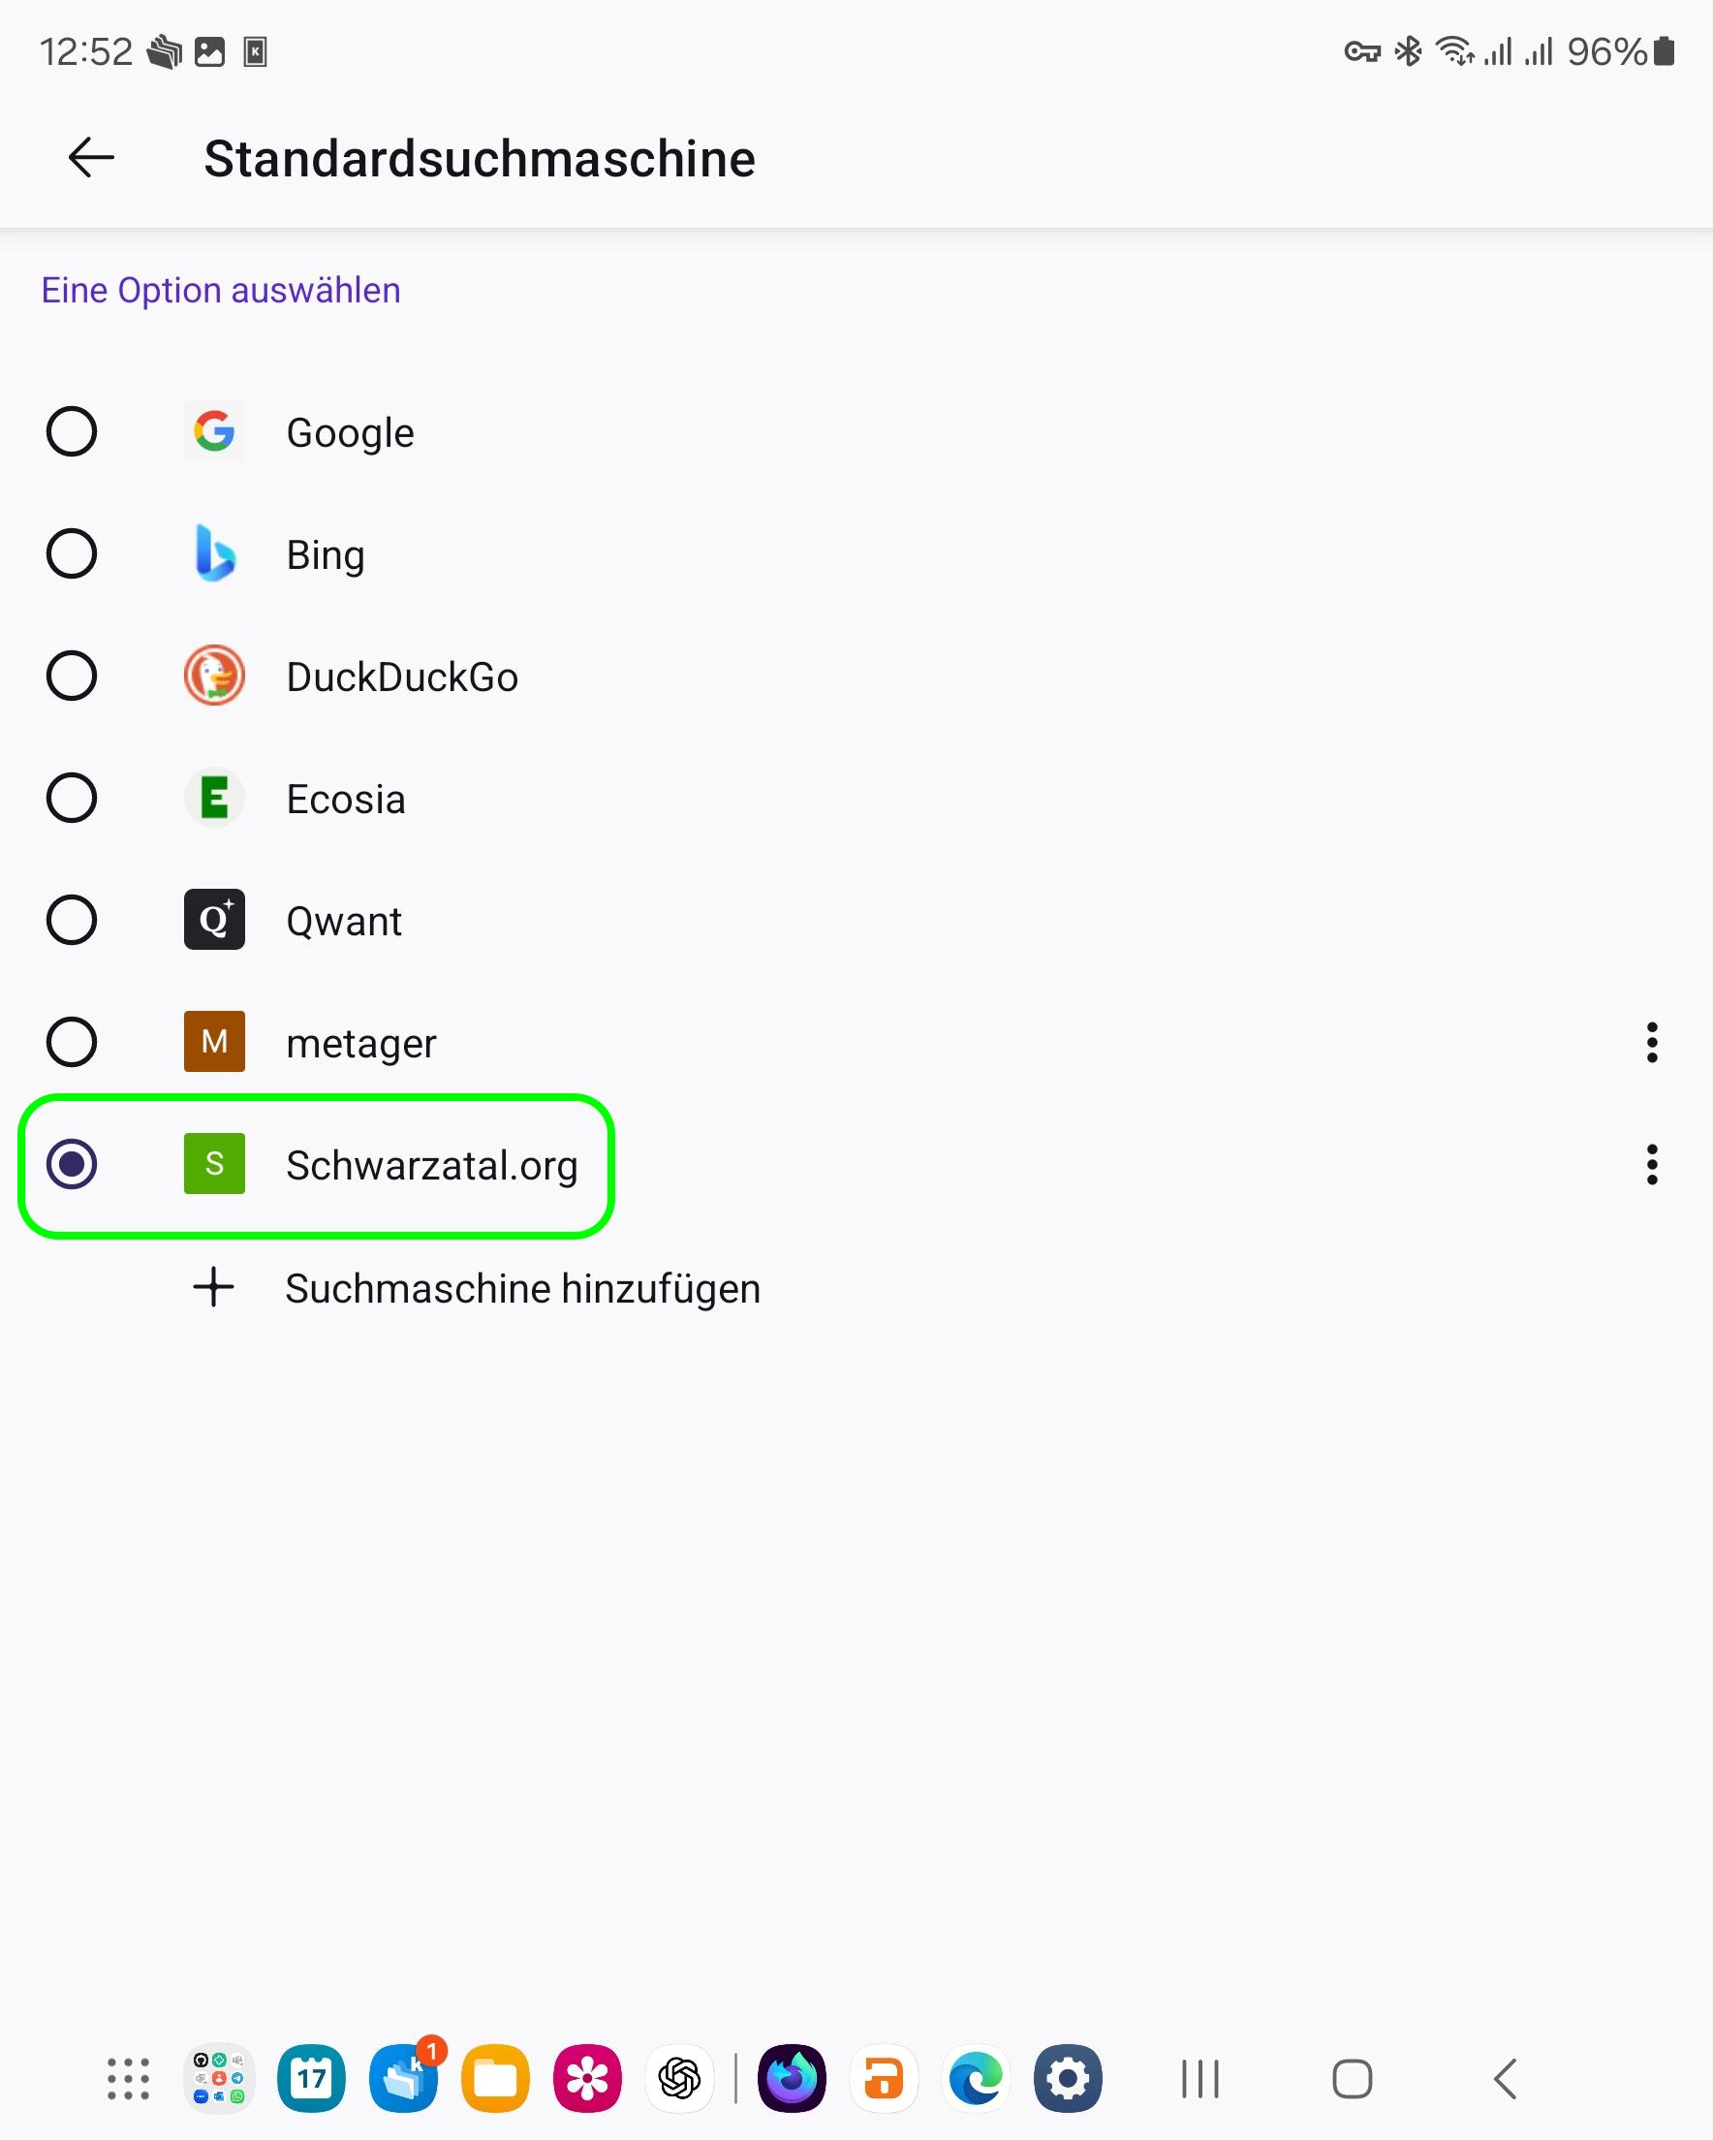Select the DuckDuckGo radio option
This screenshot has height=2140, width=1713.
point(72,676)
